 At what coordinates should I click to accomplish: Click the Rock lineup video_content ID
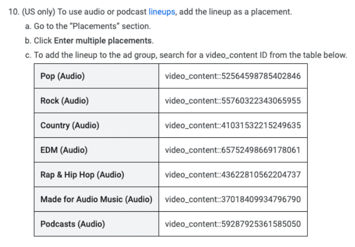(233, 101)
